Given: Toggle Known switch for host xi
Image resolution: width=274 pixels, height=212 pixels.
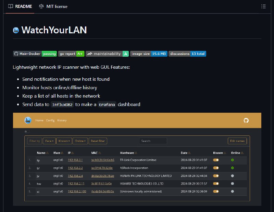Looking at the screenshot, I should tap(216, 191).
